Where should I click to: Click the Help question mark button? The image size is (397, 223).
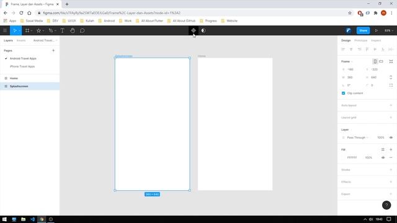click(386, 205)
